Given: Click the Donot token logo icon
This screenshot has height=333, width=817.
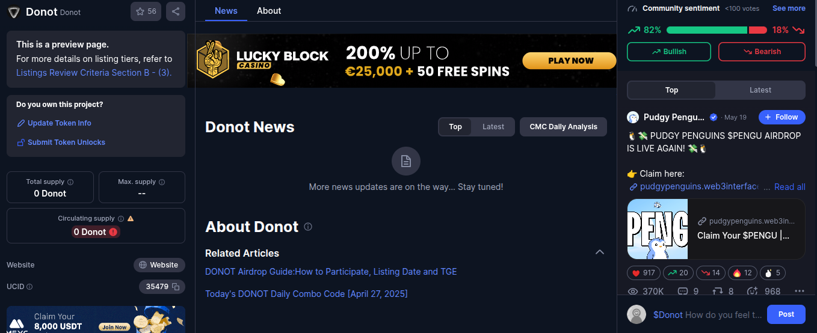Looking at the screenshot, I should point(13,12).
